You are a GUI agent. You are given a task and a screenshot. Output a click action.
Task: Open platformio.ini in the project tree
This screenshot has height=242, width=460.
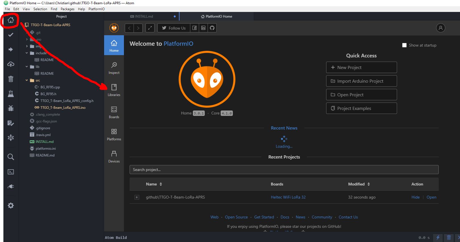tap(46, 149)
